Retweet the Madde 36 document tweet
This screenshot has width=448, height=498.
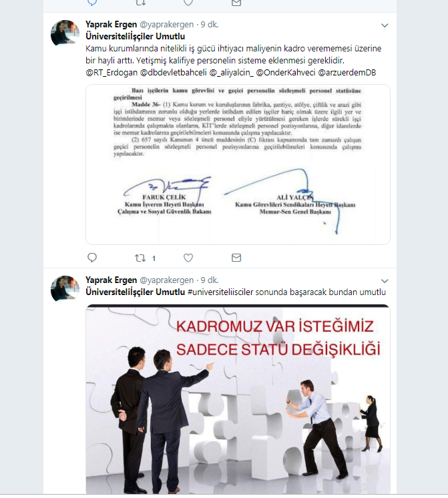[140, 258]
